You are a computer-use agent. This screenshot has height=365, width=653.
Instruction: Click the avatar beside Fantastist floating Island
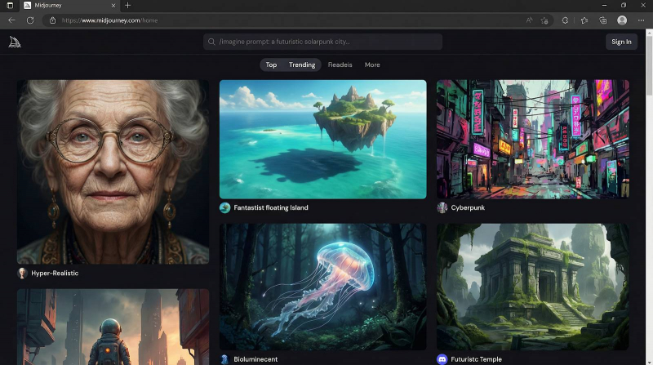point(225,207)
